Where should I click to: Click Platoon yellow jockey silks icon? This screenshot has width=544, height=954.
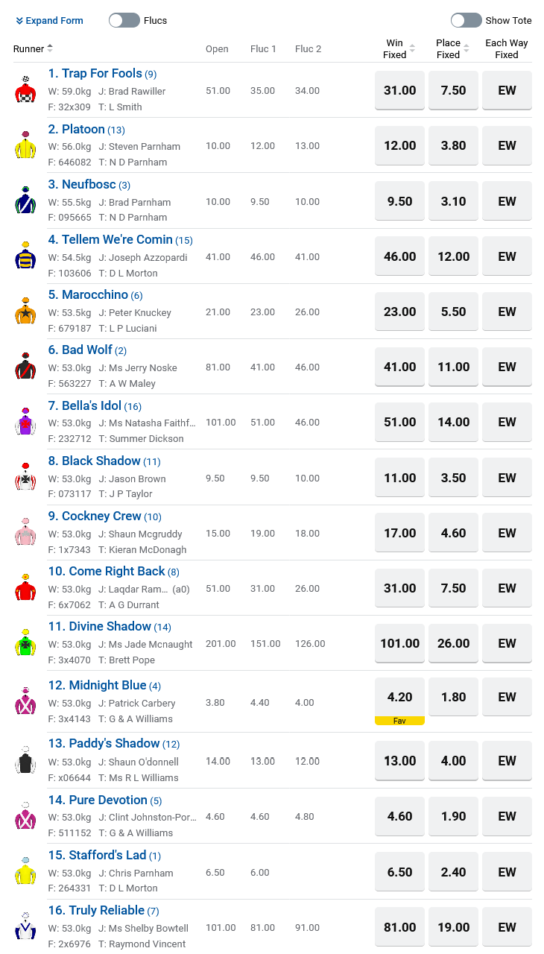point(25,145)
